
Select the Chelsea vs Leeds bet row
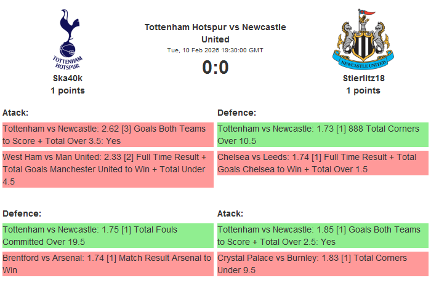323,163
